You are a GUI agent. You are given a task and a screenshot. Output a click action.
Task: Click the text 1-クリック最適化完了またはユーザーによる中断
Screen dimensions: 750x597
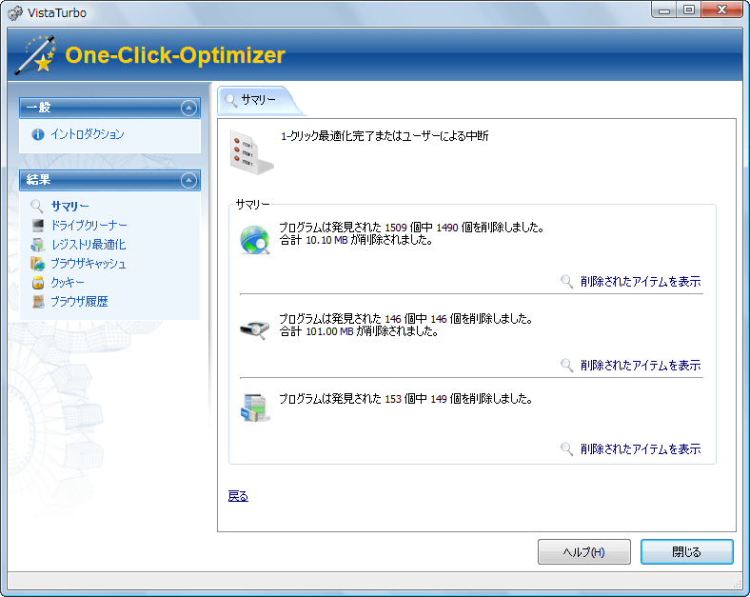385,136
